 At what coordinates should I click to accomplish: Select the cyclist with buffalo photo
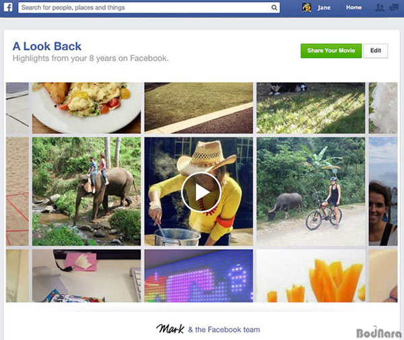coord(310,191)
